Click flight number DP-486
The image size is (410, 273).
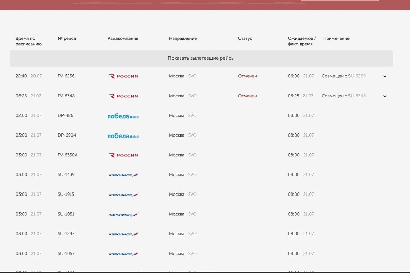coord(66,116)
